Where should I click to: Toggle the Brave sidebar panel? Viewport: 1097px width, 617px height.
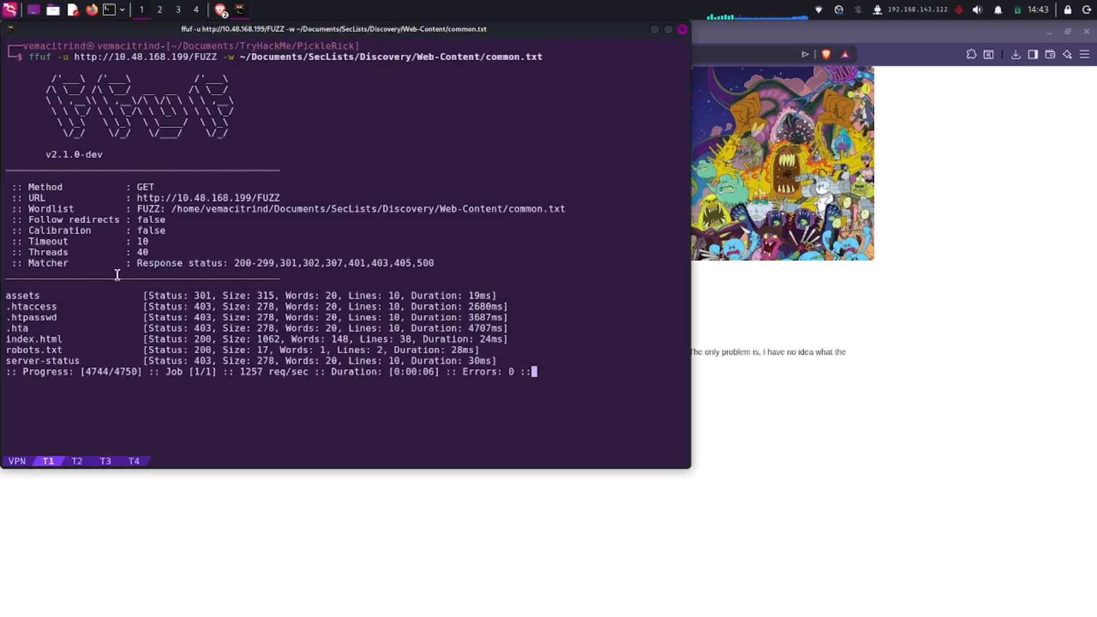click(1033, 54)
